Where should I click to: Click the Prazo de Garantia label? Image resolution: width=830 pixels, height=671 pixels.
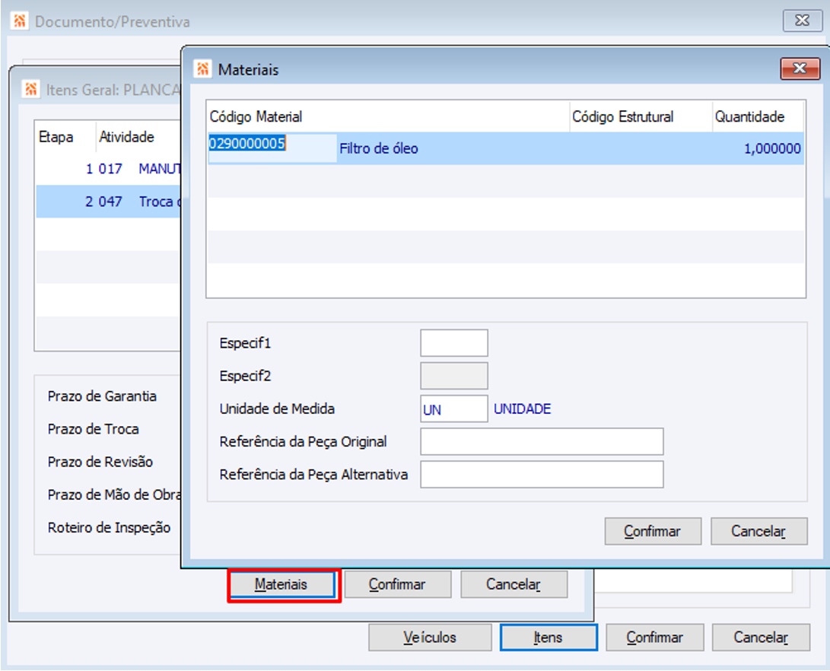point(102,396)
